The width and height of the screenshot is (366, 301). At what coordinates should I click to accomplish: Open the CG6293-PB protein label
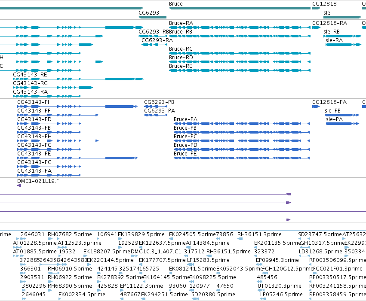[159, 102]
